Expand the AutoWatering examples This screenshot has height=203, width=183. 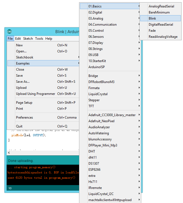pyautogui.click(x=110, y=133)
